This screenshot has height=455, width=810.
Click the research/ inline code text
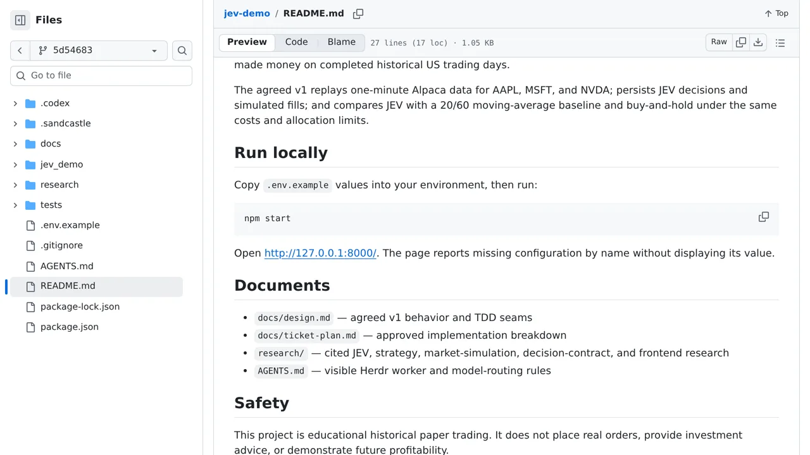coord(281,353)
